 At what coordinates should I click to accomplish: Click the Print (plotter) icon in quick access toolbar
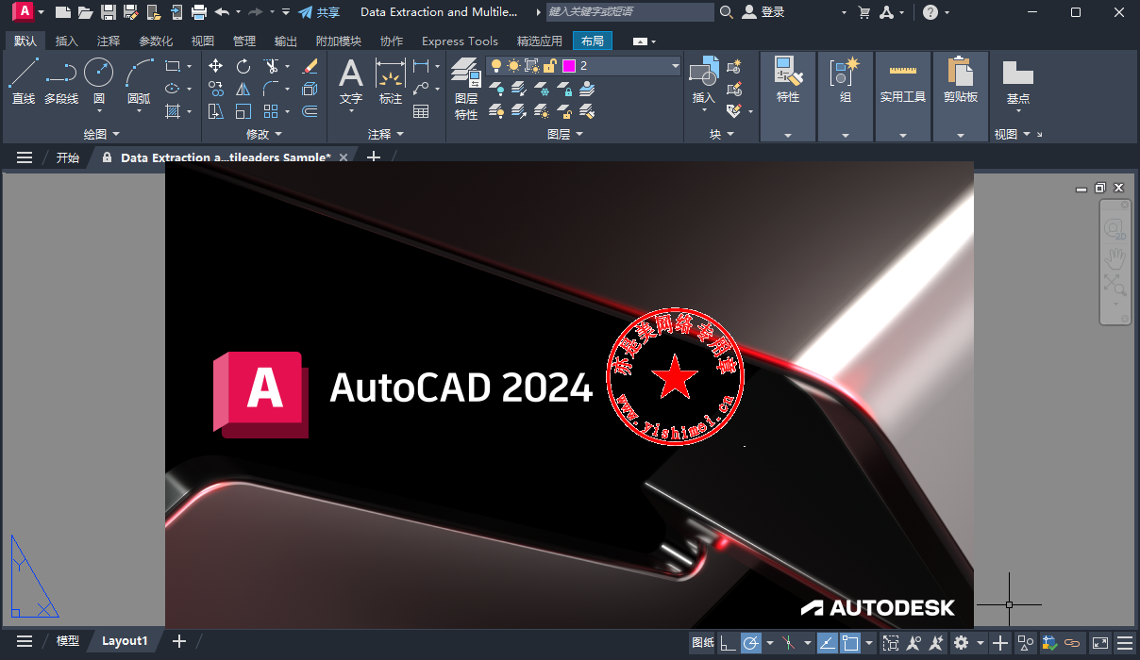[199, 12]
